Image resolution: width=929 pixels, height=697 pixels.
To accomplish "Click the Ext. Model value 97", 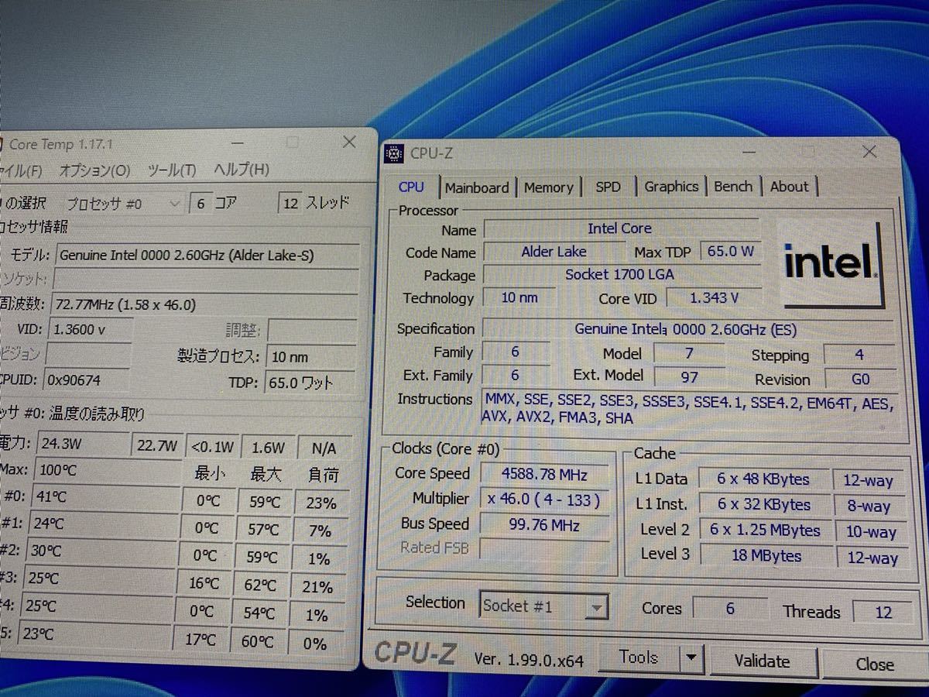I will click(x=689, y=376).
